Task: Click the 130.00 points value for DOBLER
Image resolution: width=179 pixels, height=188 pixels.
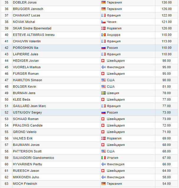Action: [x=166, y=2]
